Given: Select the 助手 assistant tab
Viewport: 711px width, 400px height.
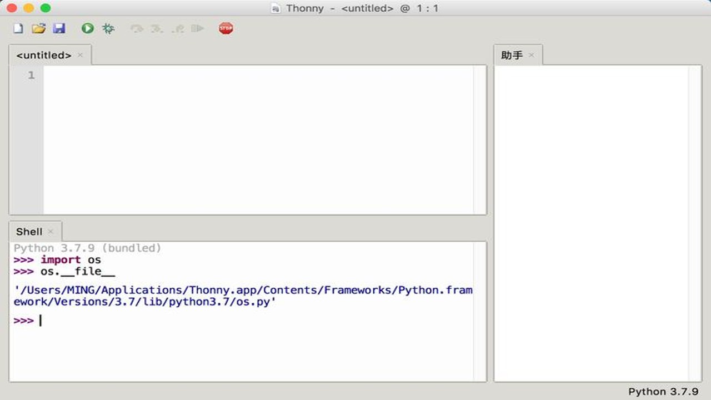Looking at the screenshot, I should (512, 55).
